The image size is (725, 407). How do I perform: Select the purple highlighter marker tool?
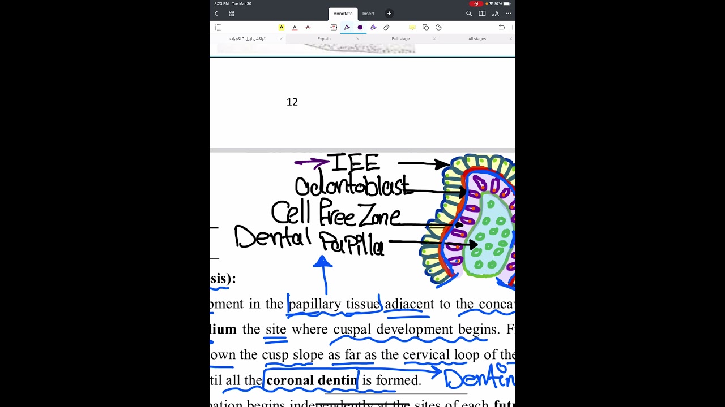click(373, 27)
